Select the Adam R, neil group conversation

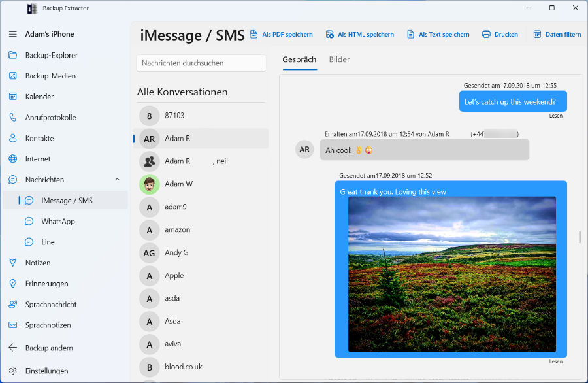click(201, 161)
